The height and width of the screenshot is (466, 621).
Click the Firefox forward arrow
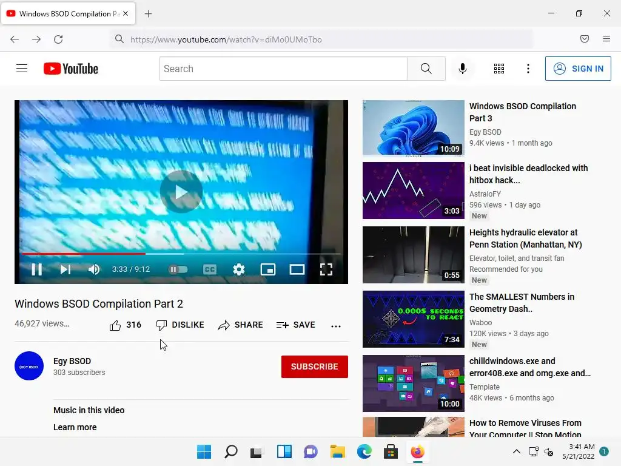[36, 39]
